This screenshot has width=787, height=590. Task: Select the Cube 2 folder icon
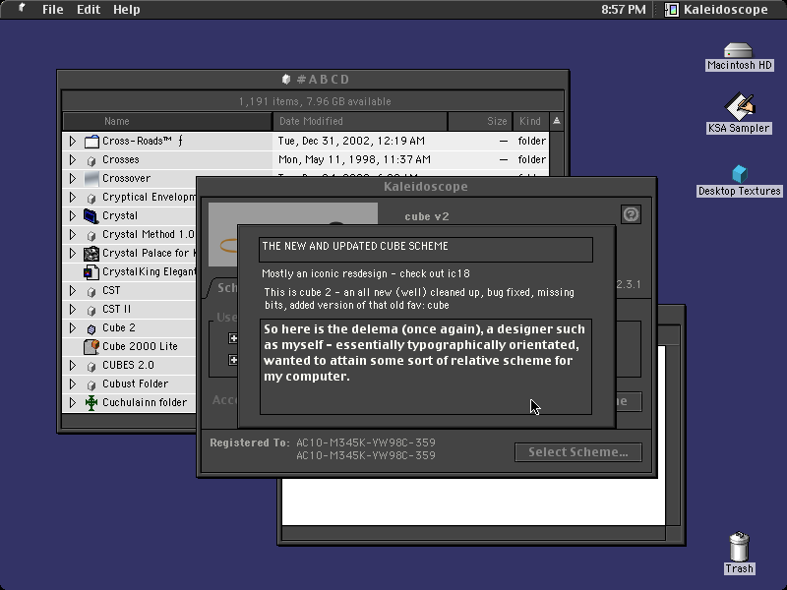pos(91,328)
